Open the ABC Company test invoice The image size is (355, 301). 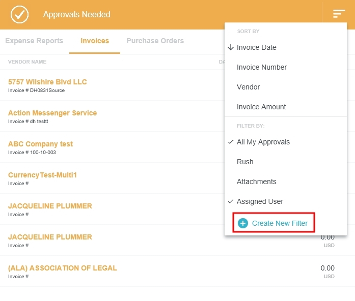pyautogui.click(x=40, y=144)
